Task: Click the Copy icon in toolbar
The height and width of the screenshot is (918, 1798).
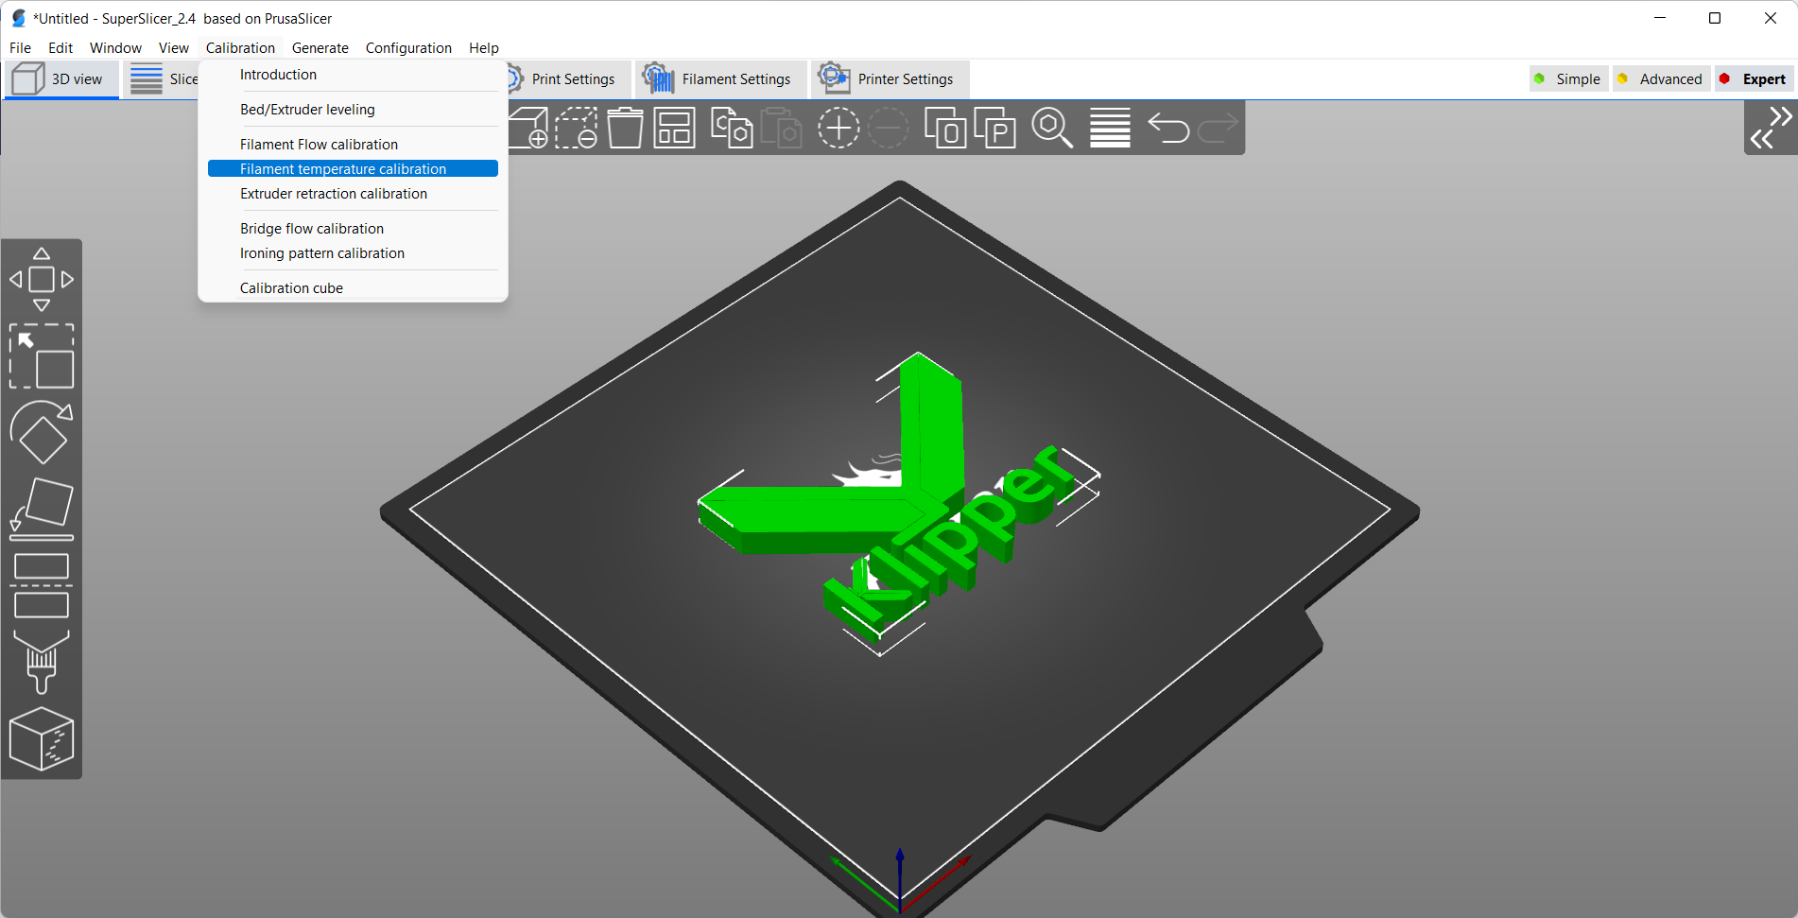Action: [x=732, y=128]
